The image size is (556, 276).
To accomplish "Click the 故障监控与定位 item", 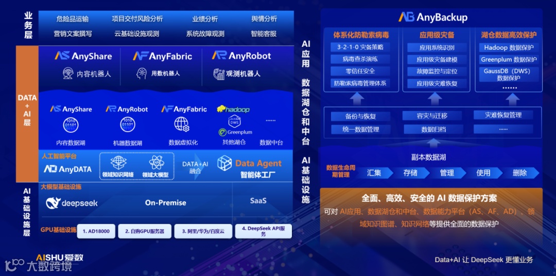I will [x=437, y=71].
